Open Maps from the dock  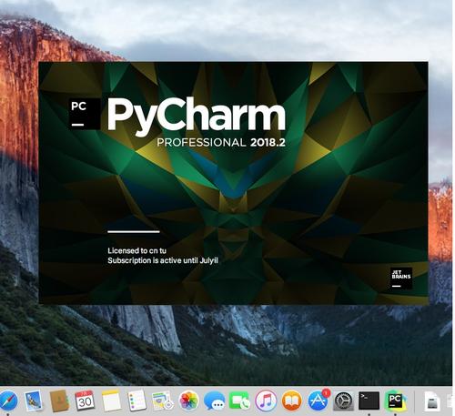[163, 401]
